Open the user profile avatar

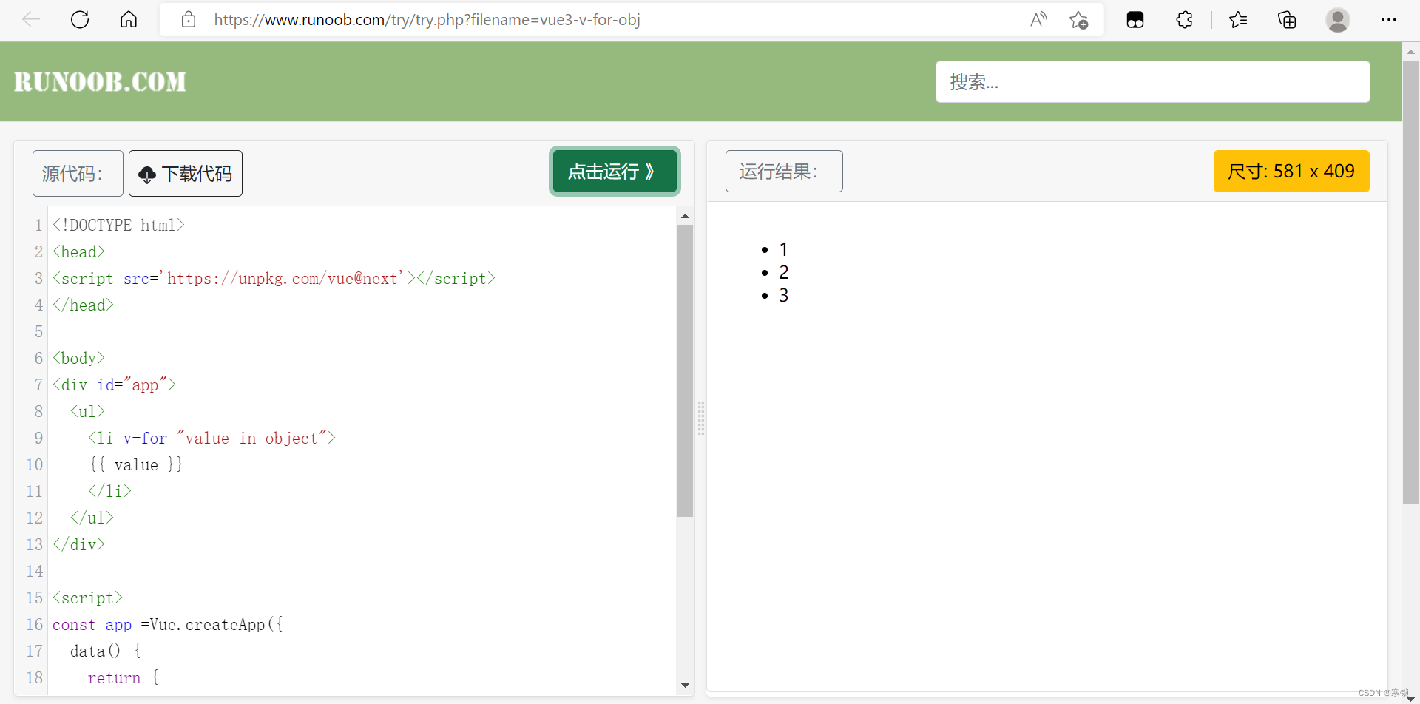pos(1337,20)
